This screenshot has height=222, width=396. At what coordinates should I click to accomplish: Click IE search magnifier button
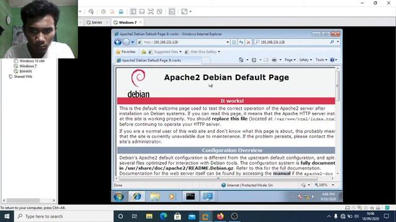(x=332, y=42)
